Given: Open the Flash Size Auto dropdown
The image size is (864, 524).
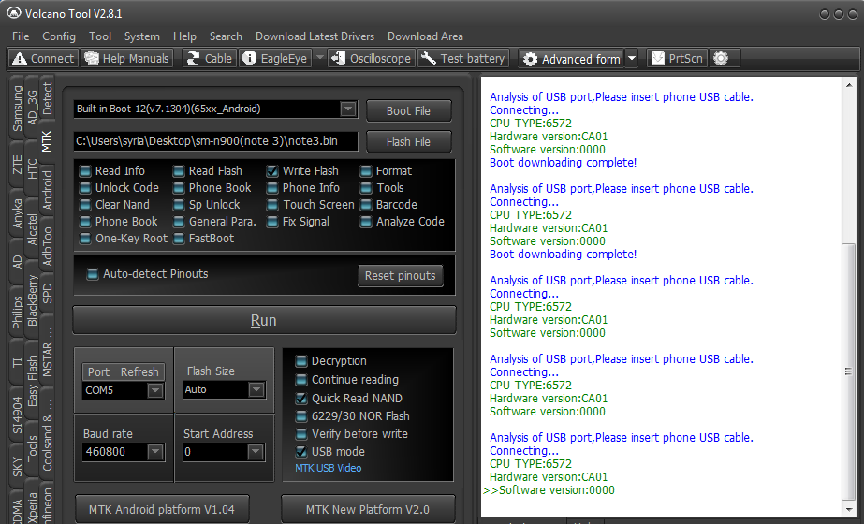Looking at the screenshot, I should tap(256, 390).
